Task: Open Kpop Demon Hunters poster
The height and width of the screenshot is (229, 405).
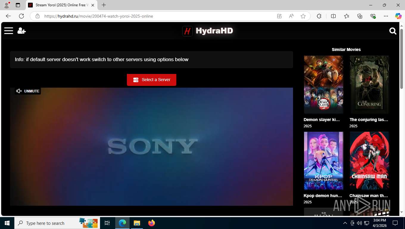Action: (x=323, y=161)
